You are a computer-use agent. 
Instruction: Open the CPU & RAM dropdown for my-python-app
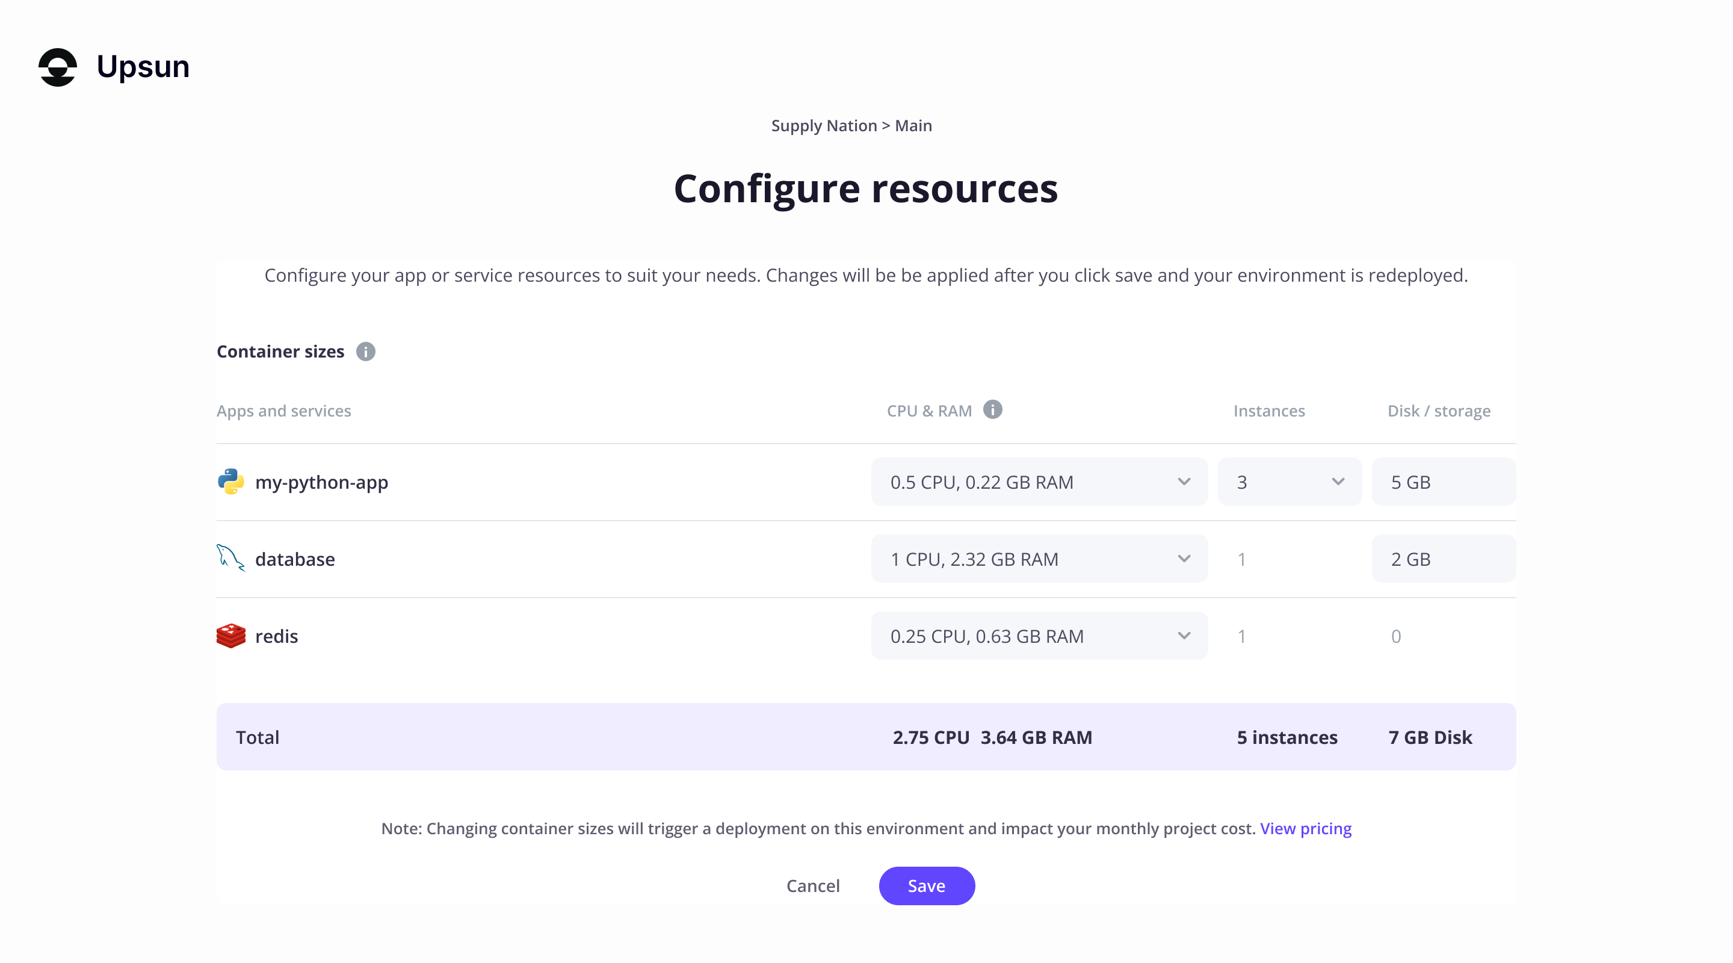point(1039,481)
